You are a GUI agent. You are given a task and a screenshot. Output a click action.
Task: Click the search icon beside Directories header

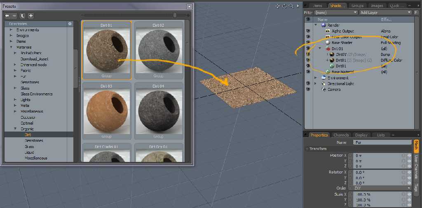(x=70, y=24)
